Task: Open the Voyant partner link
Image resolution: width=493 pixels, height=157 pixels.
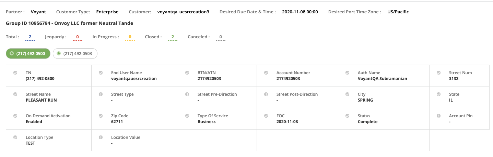Action: tap(38, 12)
